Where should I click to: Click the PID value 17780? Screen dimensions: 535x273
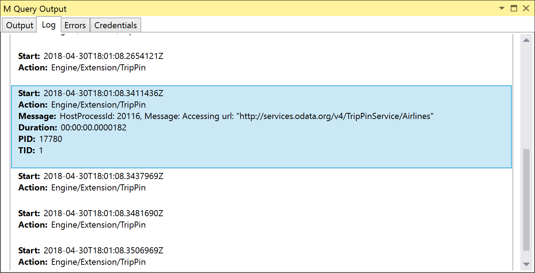51,139
